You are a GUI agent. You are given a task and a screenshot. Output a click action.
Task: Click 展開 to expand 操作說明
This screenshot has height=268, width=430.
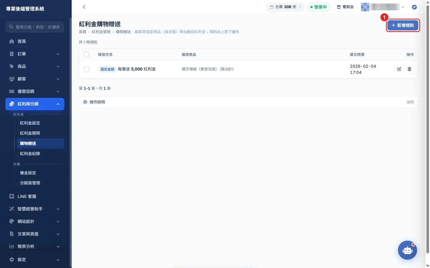(x=410, y=102)
